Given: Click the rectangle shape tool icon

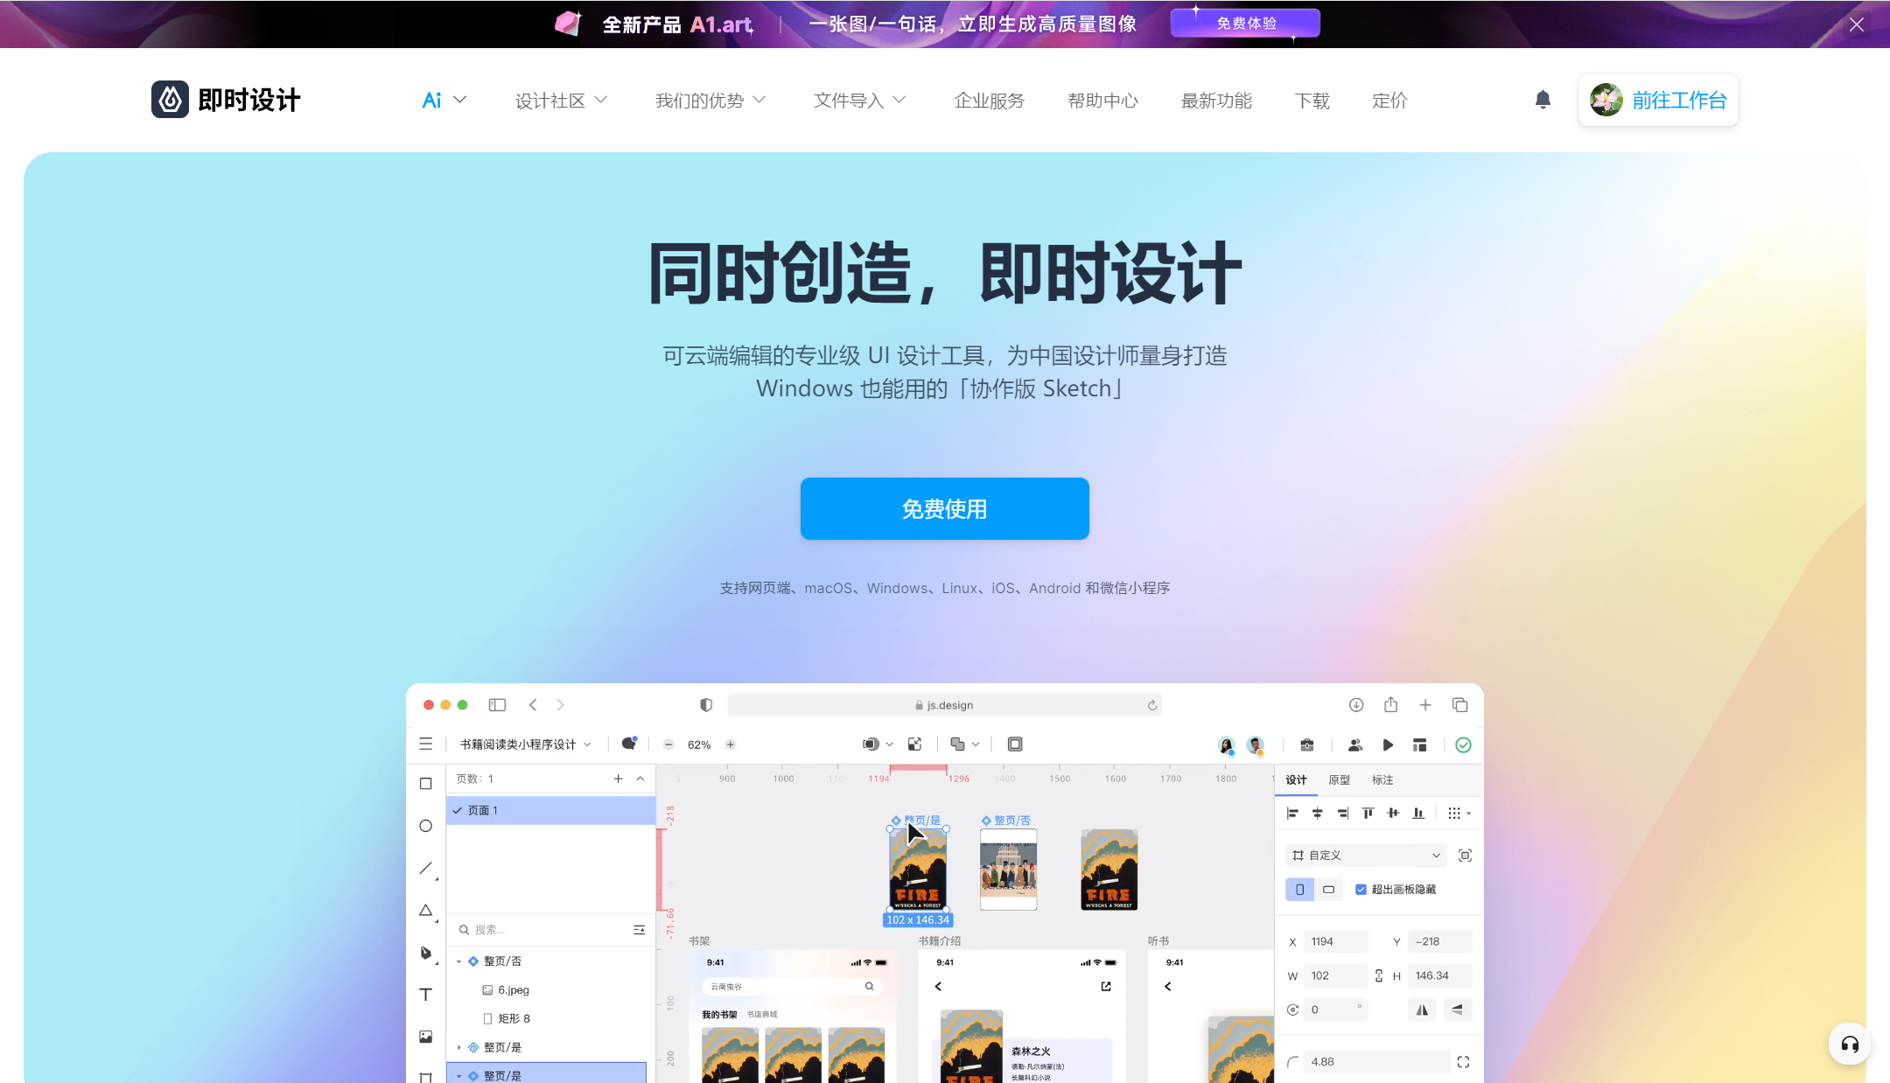Looking at the screenshot, I should tap(427, 784).
